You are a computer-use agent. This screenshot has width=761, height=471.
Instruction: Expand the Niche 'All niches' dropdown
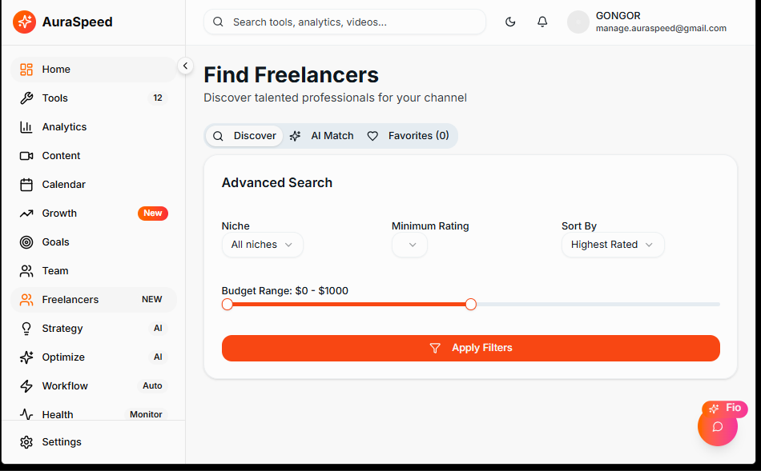262,245
